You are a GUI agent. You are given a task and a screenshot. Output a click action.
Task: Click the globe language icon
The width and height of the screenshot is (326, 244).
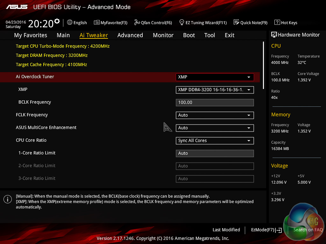click(70, 22)
